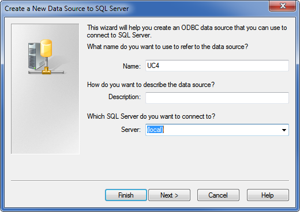Close the Create New Data Source dialog

(282, 6)
